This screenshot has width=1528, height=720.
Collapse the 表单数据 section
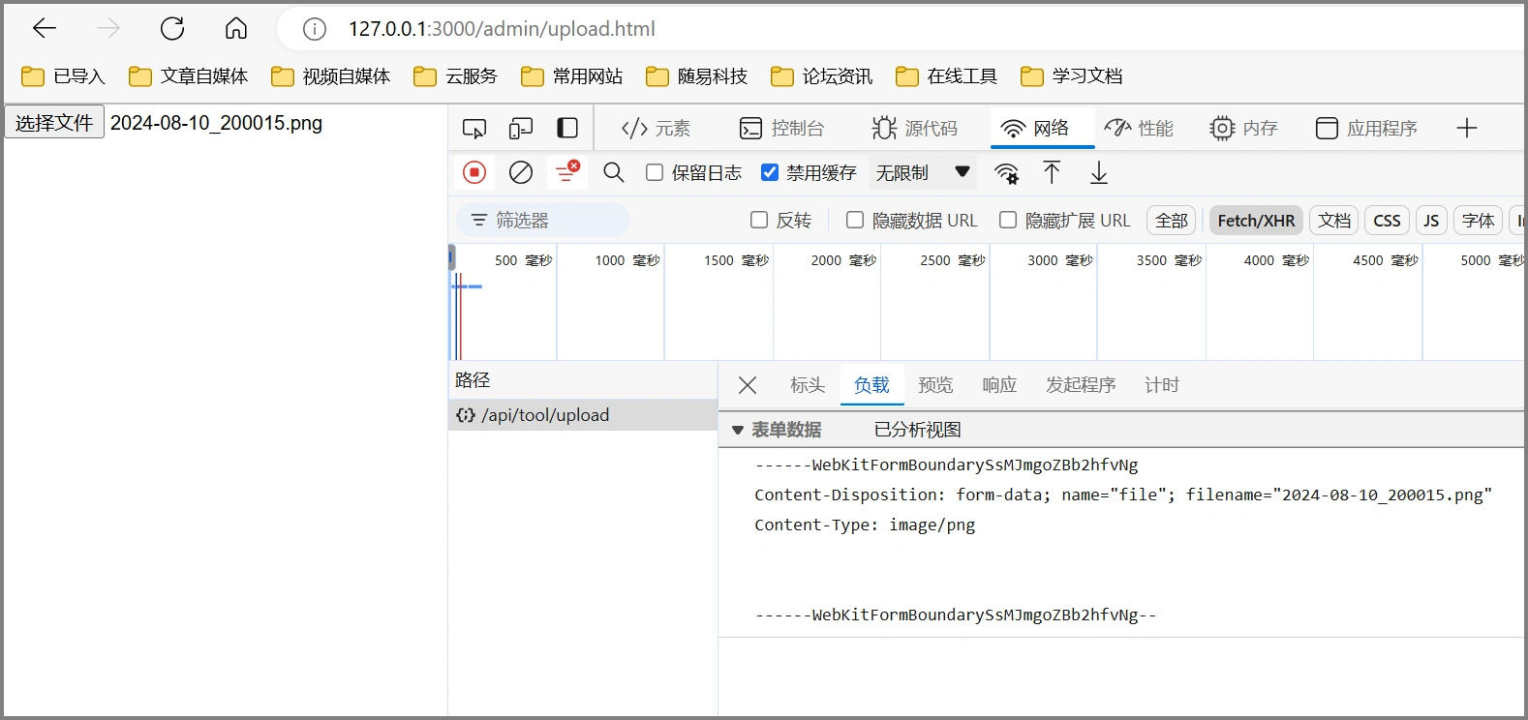(738, 430)
